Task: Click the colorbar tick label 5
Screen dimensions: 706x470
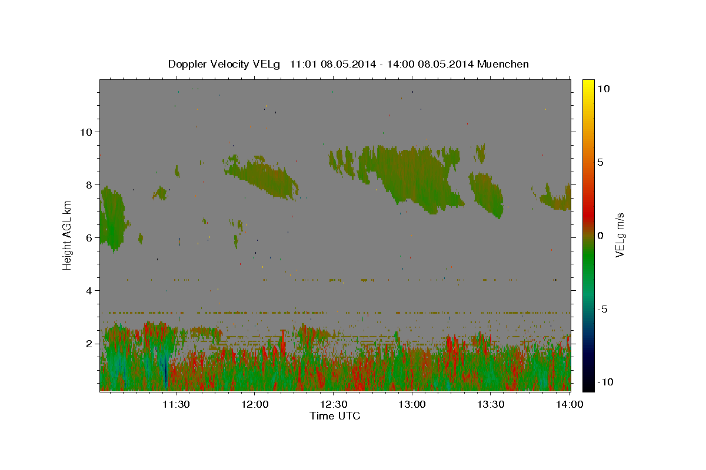Action: tap(600, 162)
